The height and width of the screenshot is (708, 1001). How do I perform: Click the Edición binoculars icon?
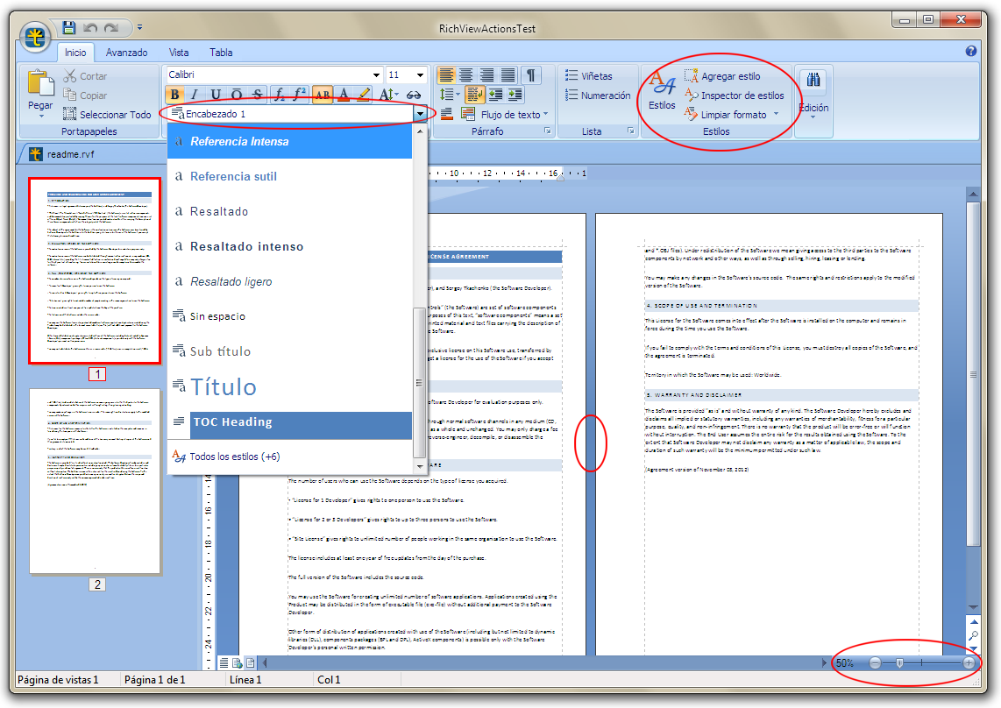pos(813,81)
